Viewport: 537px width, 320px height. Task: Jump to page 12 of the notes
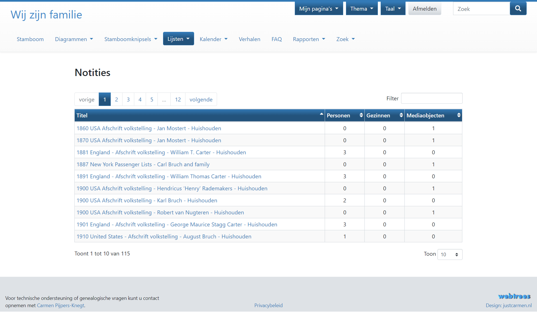point(178,99)
